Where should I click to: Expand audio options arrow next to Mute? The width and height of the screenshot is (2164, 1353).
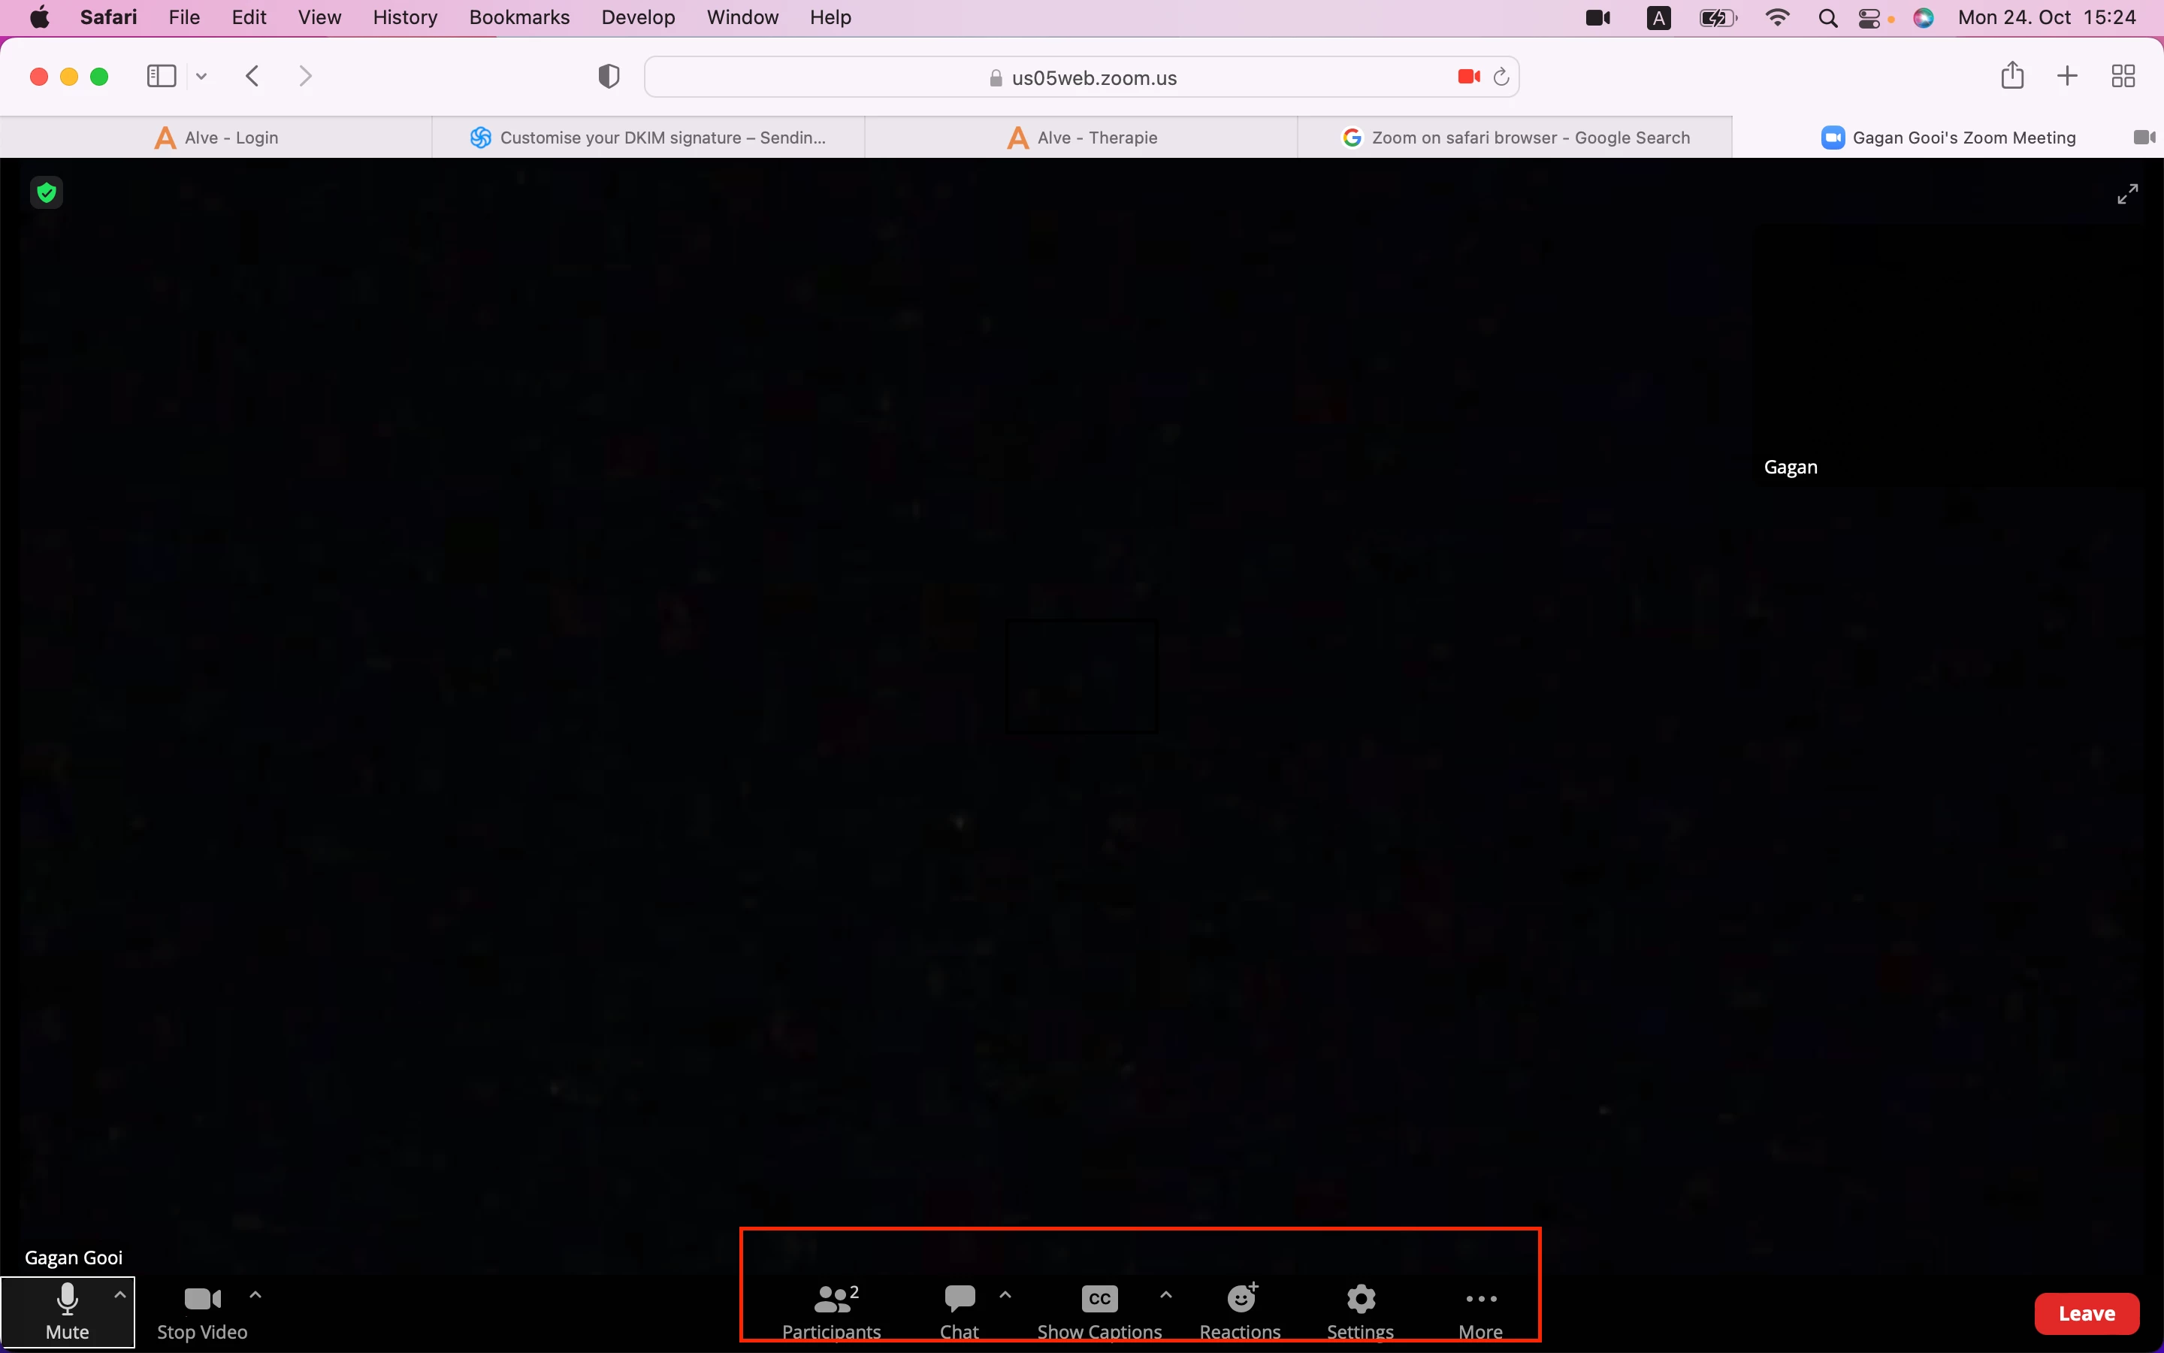pyautogui.click(x=119, y=1295)
